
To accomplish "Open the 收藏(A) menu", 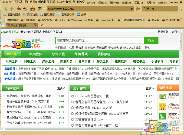I will point(127,3).
